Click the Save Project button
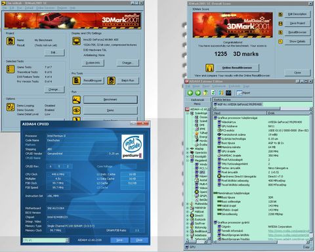Viewport: 315px width, 252px height. pyautogui.click(x=297, y=23)
